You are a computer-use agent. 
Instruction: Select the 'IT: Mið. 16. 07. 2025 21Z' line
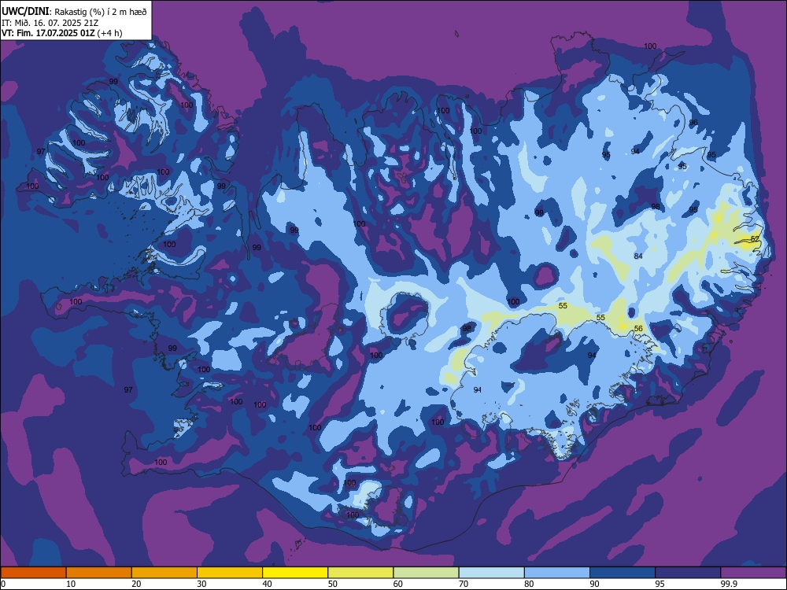(50, 23)
